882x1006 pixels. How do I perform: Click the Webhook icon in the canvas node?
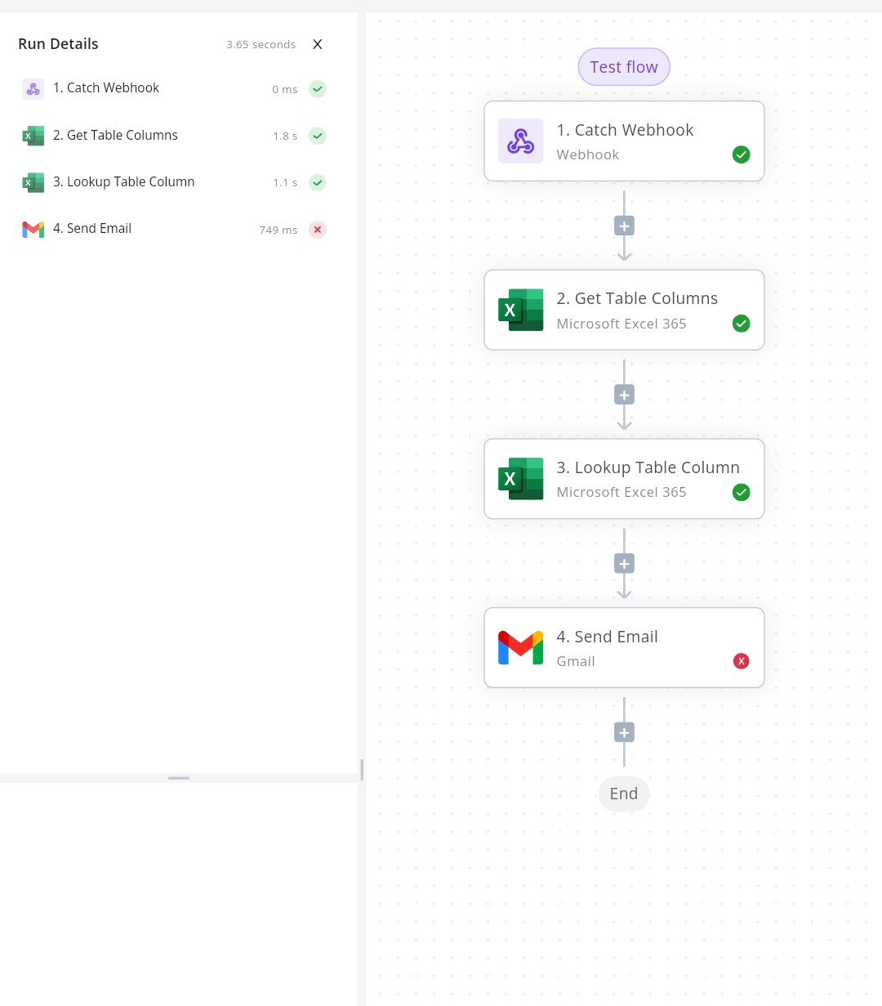520,141
